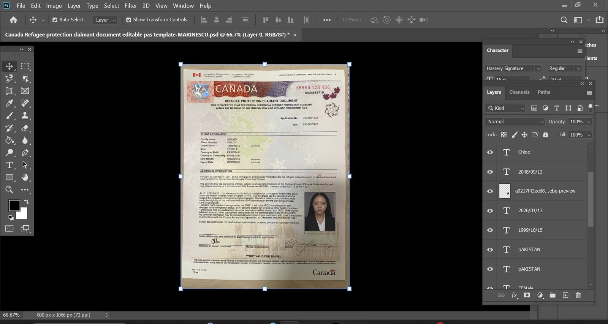Click the Home icon in options bar
Screen dimensions: 608x324
pyautogui.click(x=13, y=20)
